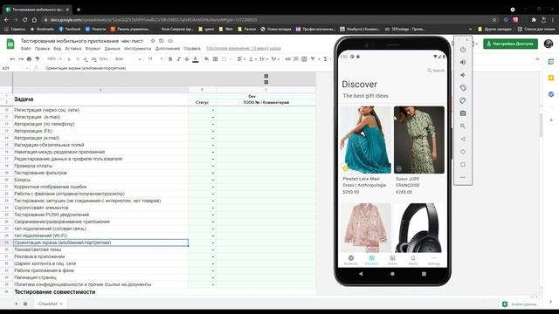Screen dimensions: 559x314
Task: Click the emulator power button
Action: (x=463, y=49)
